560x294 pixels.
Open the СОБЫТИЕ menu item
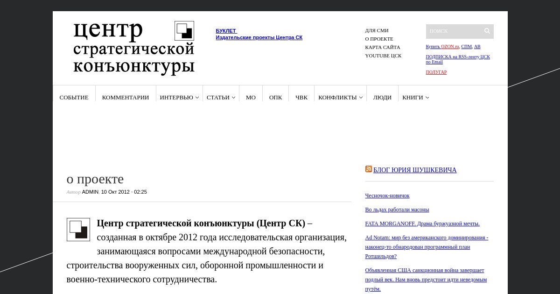(74, 98)
